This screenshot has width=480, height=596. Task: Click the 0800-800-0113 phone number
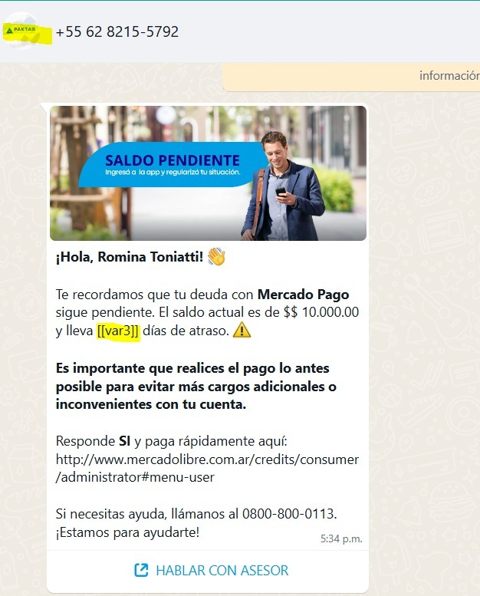click(288, 514)
